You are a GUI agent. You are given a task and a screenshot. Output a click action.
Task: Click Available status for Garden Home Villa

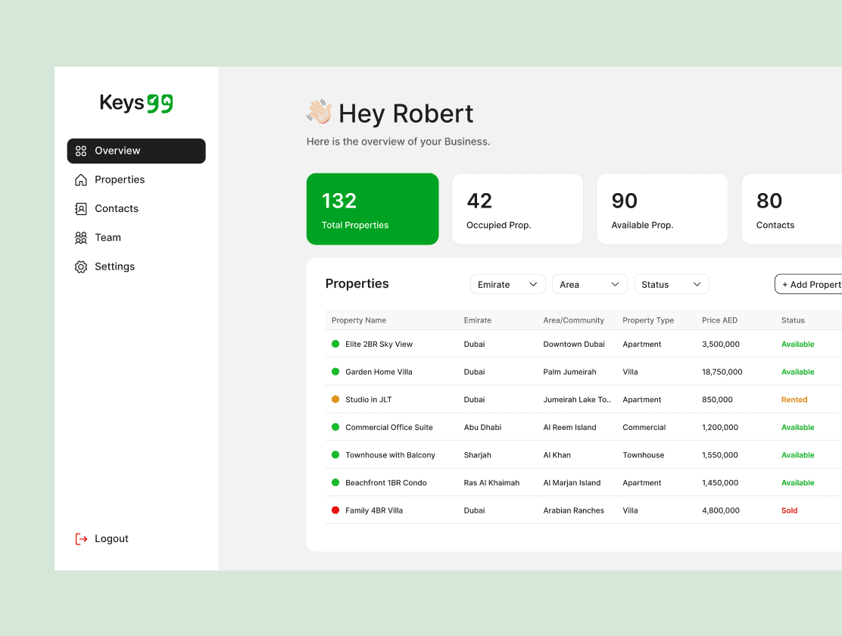coord(798,372)
